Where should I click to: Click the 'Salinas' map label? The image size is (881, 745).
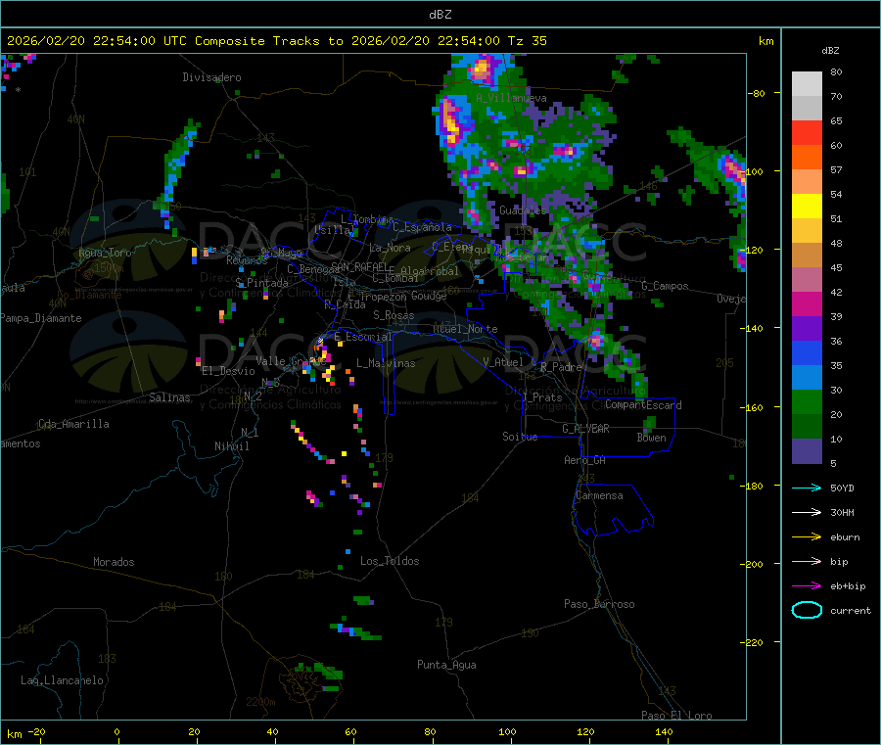pos(169,397)
